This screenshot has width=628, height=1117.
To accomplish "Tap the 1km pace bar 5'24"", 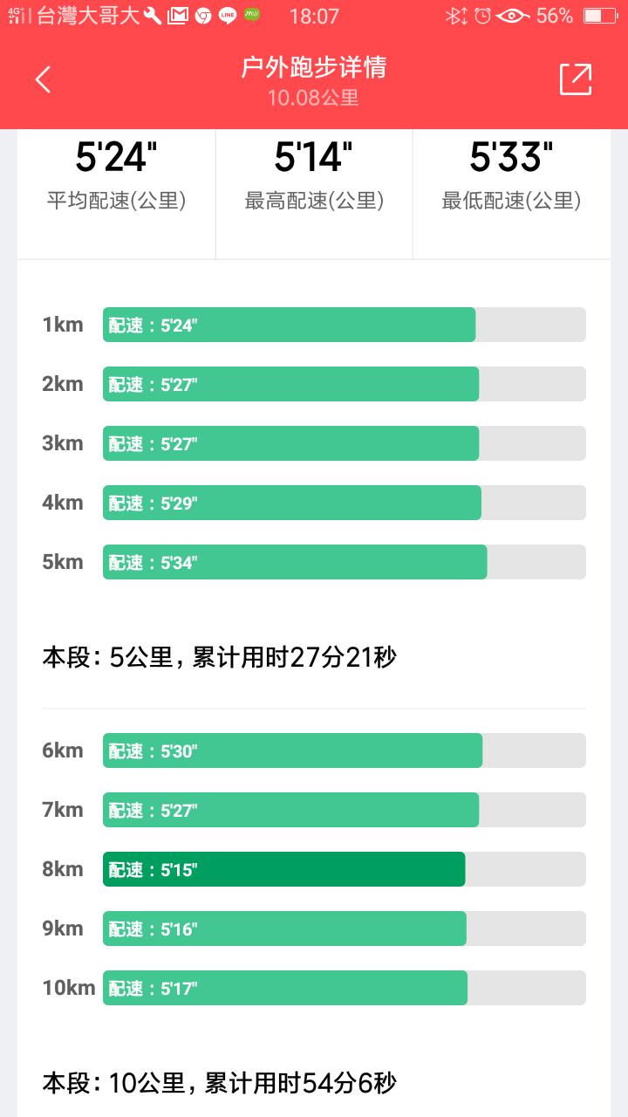I will click(290, 325).
